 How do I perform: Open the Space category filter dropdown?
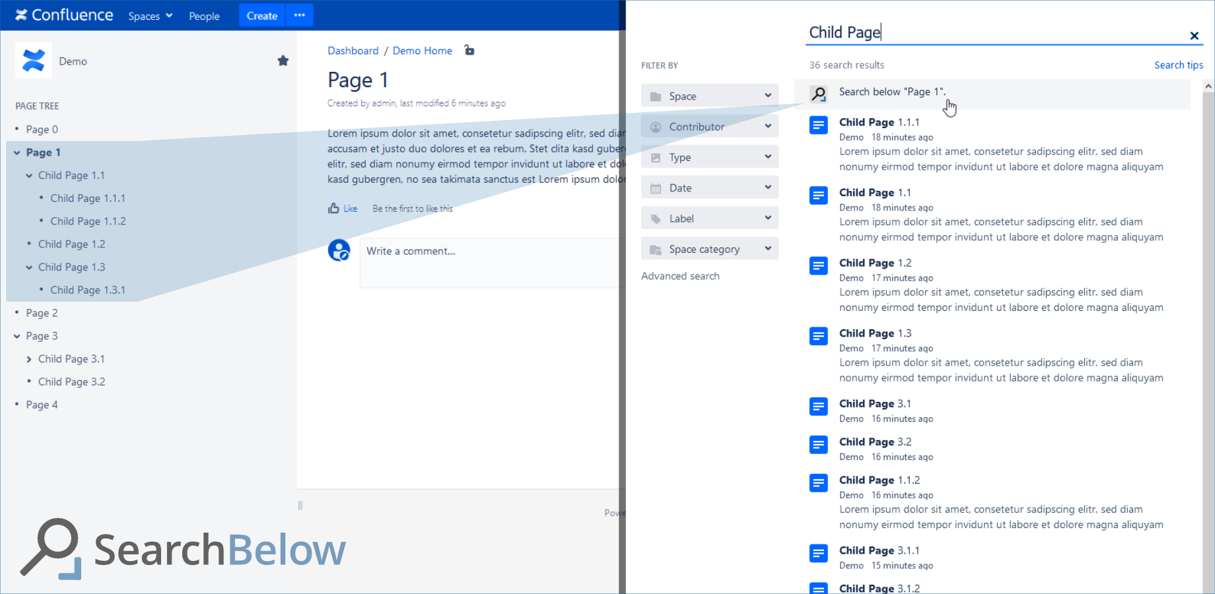(710, 249)
